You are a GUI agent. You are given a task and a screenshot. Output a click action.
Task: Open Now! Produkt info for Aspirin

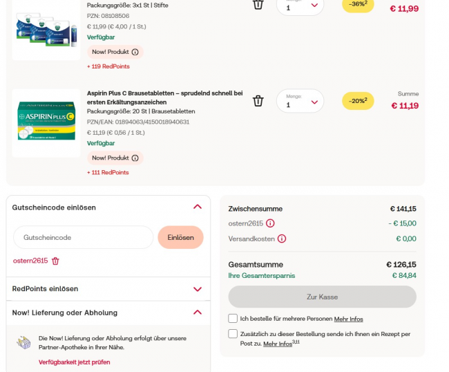pos(135,158)
